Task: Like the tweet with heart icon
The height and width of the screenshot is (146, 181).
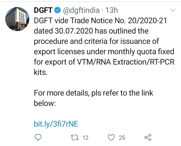Action: click(x=111, y=138)
